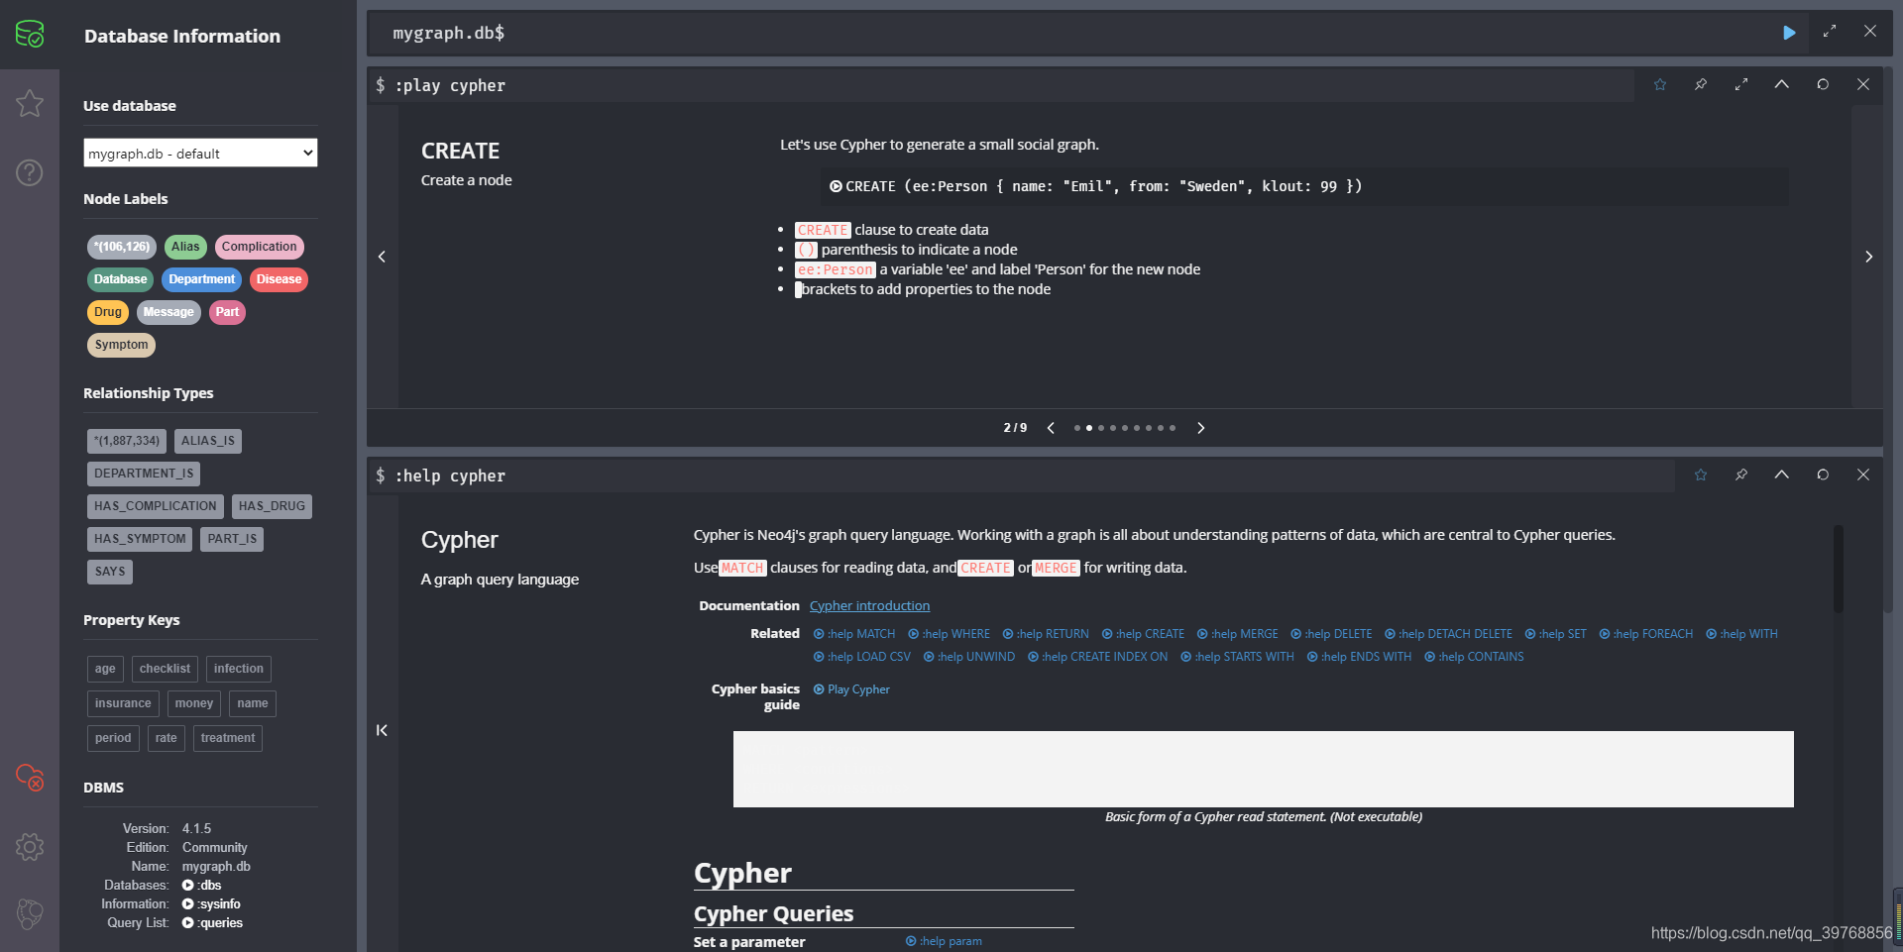Go back to start in help frame
The height and width of the screenshot is (952, 1903).
pos(382,730)
